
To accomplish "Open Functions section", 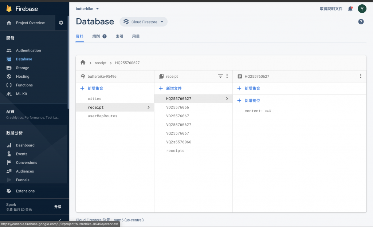I will (x=24, y=85).
